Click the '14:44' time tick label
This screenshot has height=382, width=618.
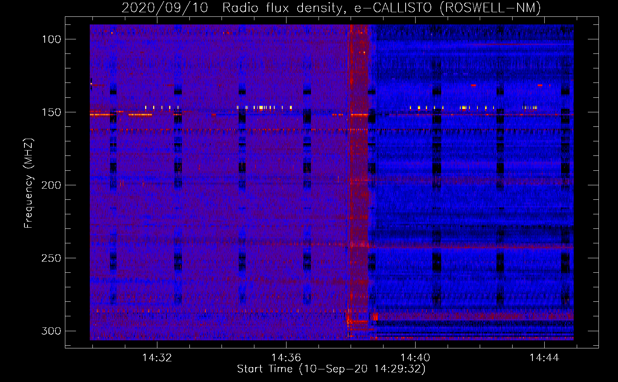point(544,358)
